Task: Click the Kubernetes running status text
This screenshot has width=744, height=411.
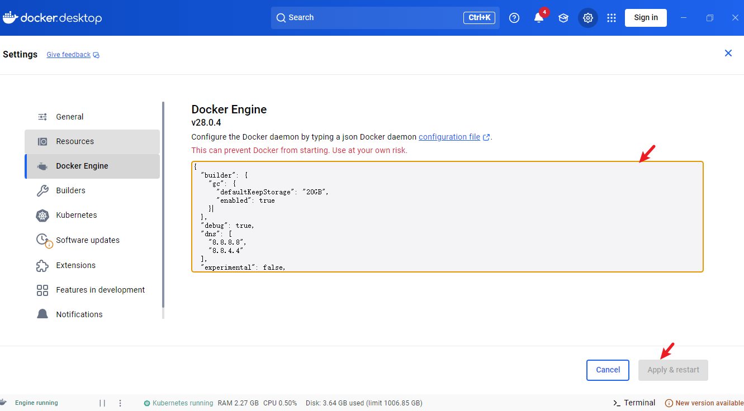Action: pos(183,403)
